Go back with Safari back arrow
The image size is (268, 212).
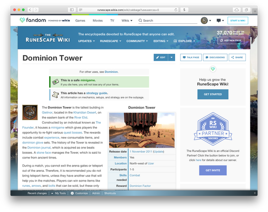[x=30, y=10]
